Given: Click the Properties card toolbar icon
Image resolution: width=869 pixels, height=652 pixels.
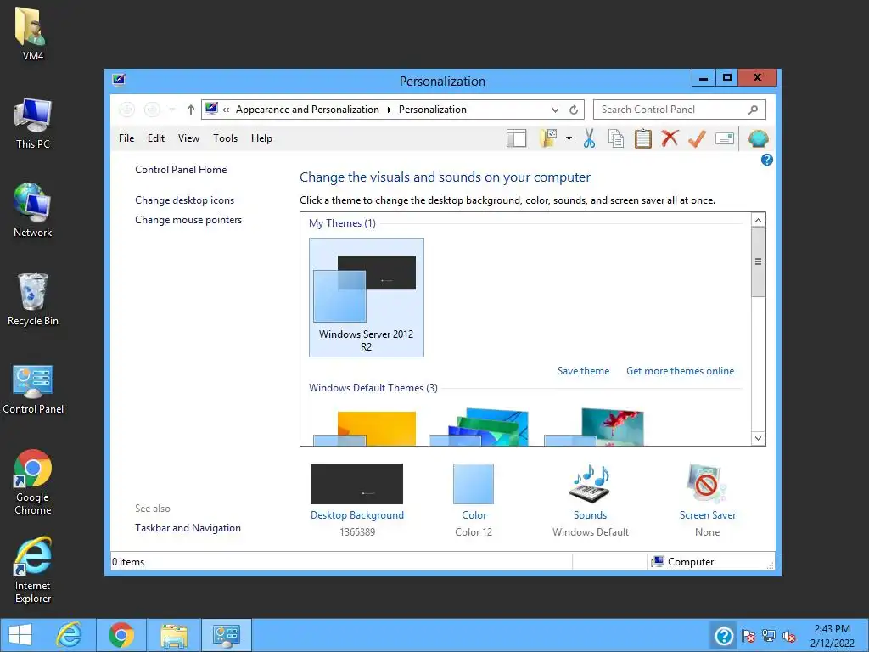Looking at the screenshot, I should 725,138.
